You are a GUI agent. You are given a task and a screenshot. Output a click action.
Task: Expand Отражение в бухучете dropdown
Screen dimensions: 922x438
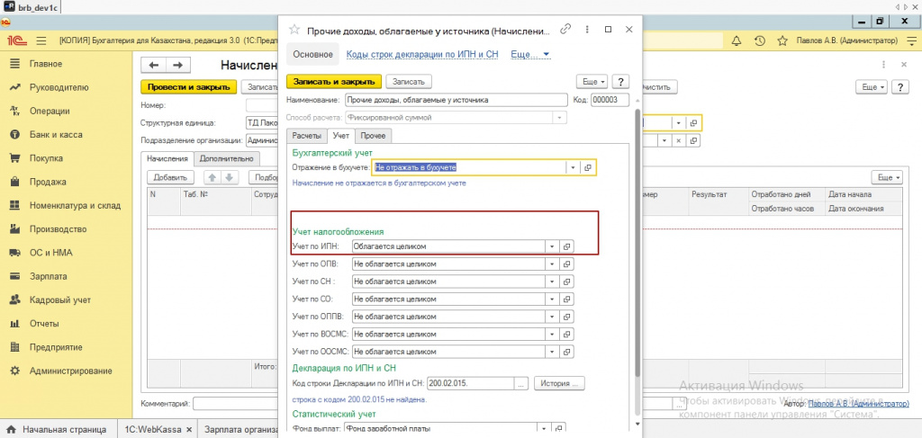click(574, 167)
